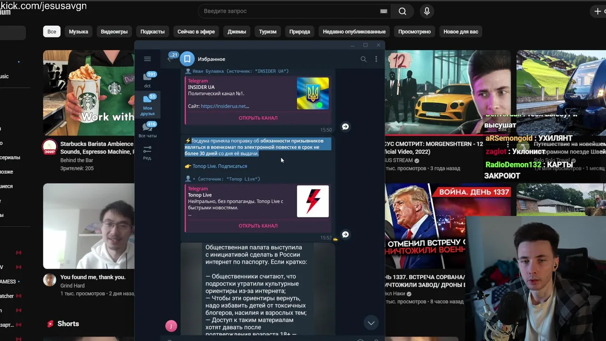Open Telegram hamburger menu

[x=147, y=59]
